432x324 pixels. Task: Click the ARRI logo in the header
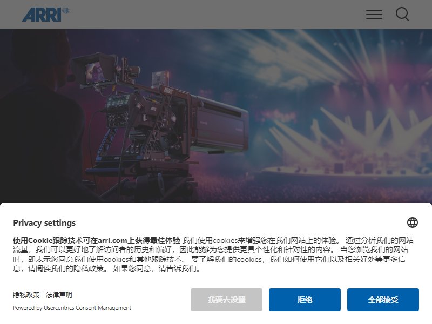(46, 15)
